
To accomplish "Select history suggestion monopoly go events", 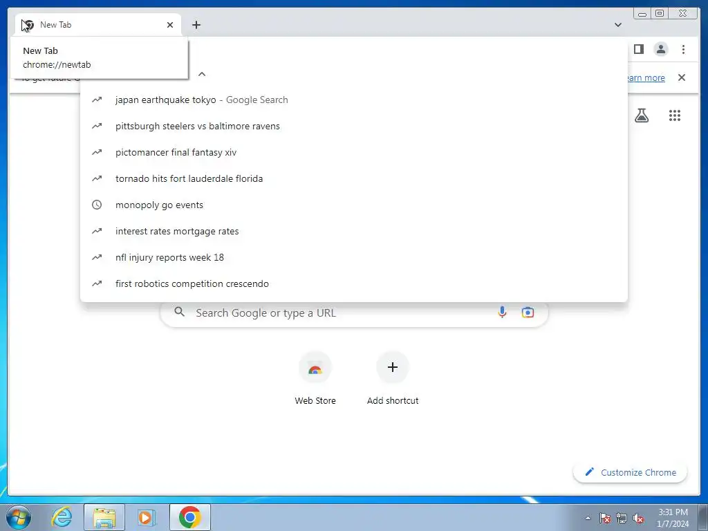I will tap(353, 205).
